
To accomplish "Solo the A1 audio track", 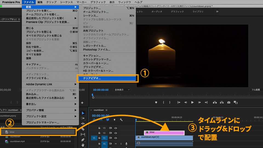I will 121,144.
